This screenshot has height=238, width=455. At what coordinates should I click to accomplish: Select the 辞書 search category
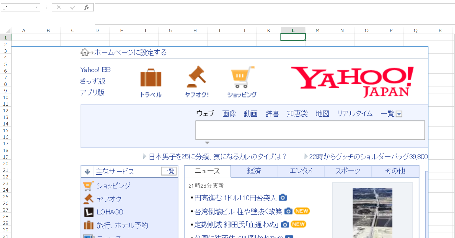(272, 114)
